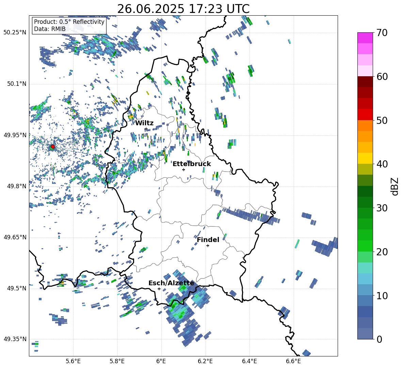Viewport: 403px width, 368px height.
Task: Click the 40 colorbar tick label
Action: point(382,164)
